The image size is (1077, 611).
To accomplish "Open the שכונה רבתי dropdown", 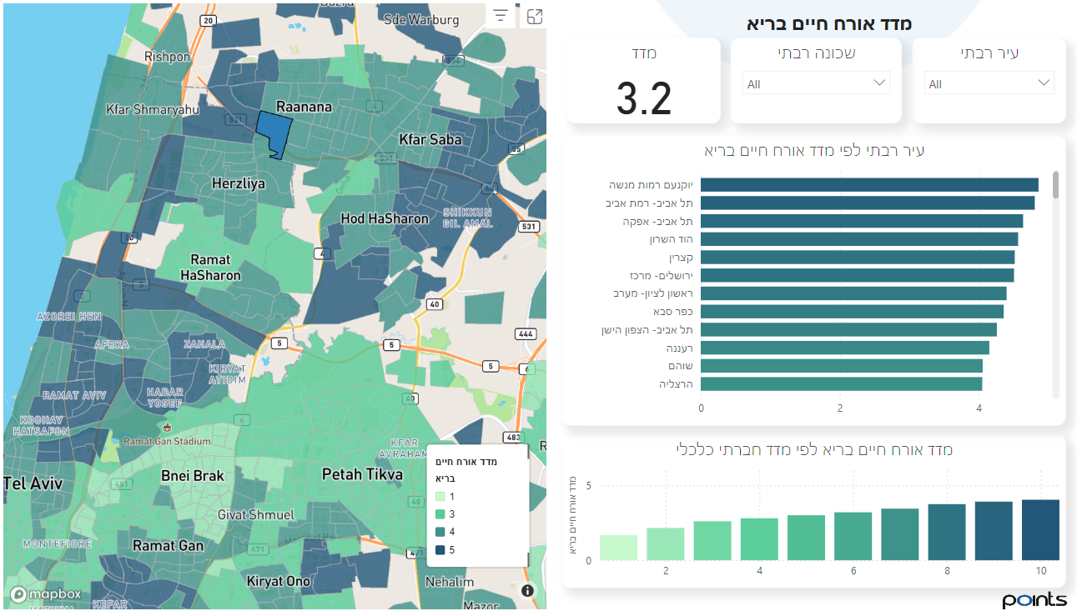I will [815, 83].
